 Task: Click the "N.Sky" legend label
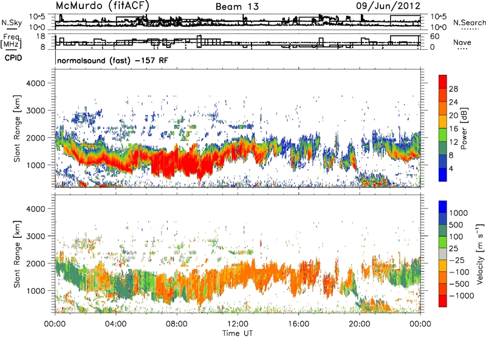click(x=12, y=23)
